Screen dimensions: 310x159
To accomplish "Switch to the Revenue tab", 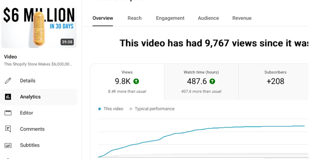I will click(242, 18).
